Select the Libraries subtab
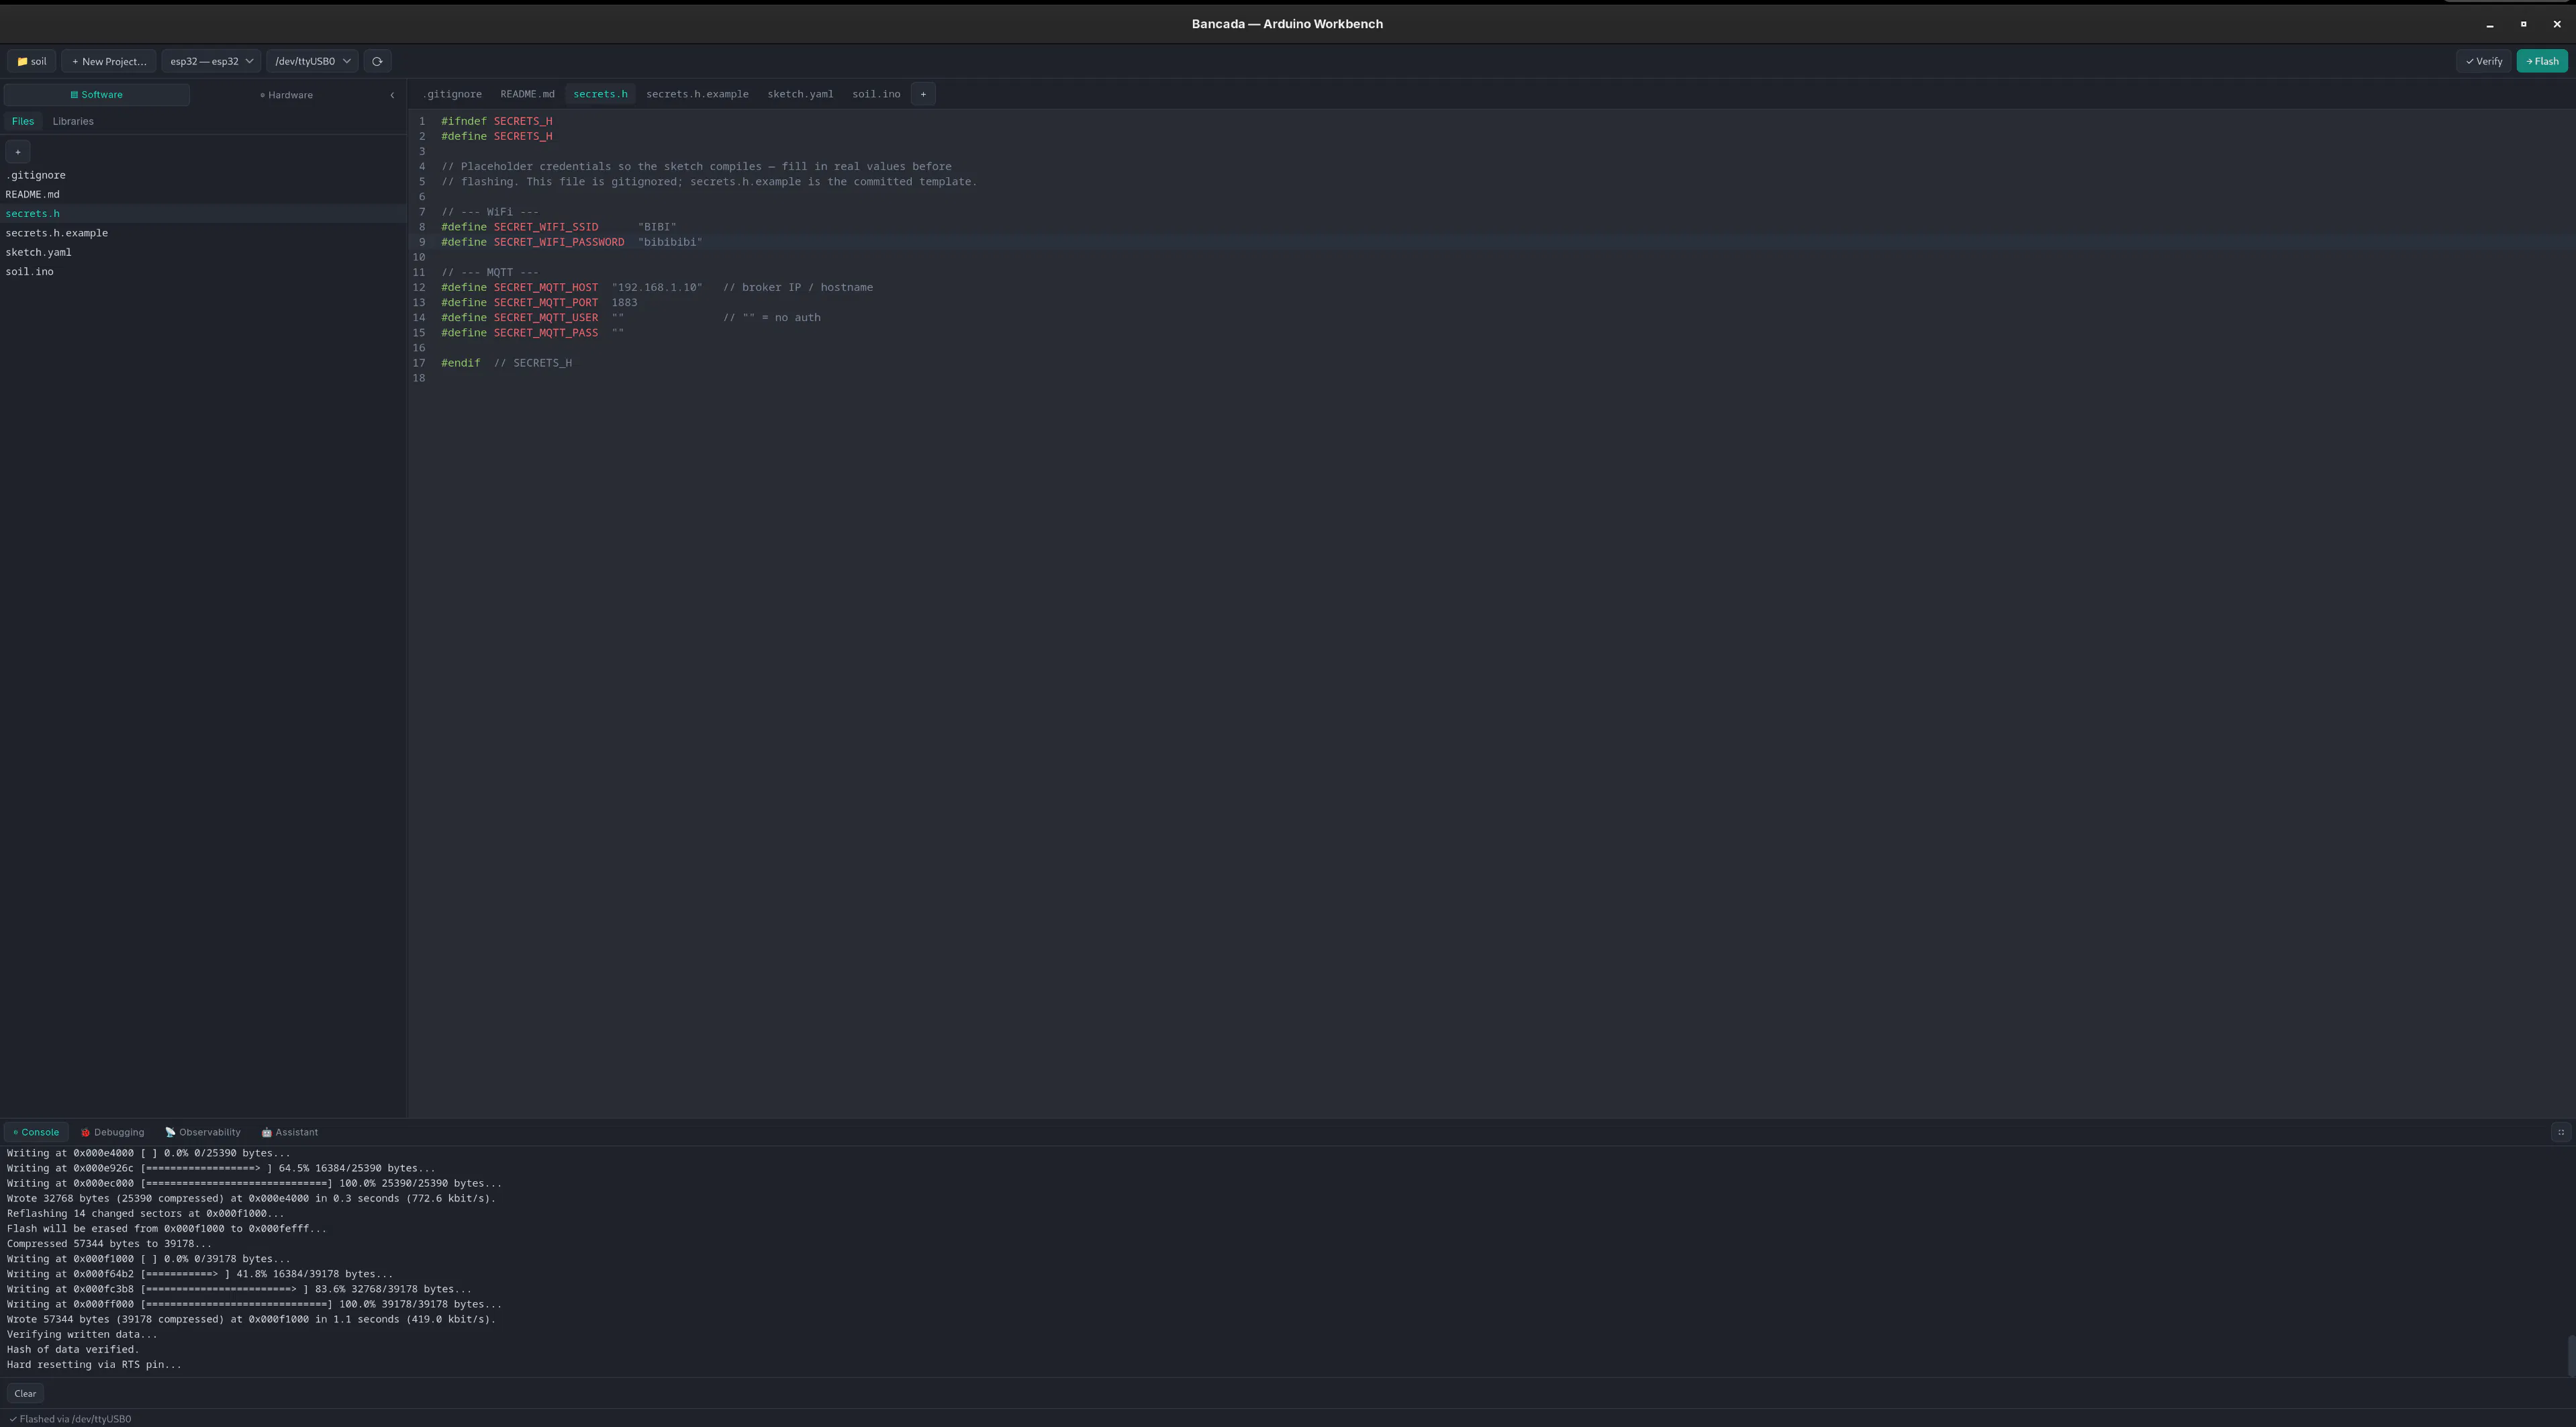The image size is (2576, 1427). click(73, 121)
